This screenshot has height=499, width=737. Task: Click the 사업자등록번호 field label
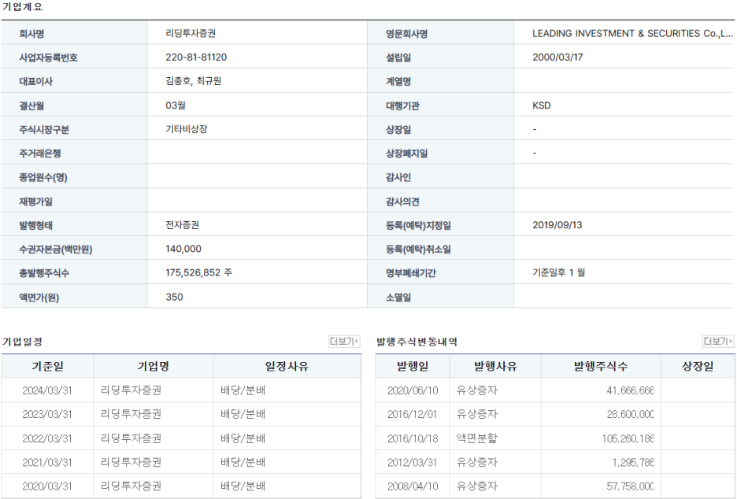click(48, 57)
